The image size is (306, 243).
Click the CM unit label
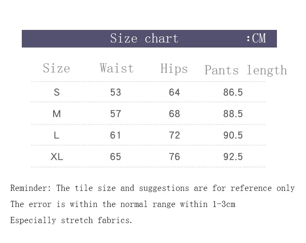[256, 38]
